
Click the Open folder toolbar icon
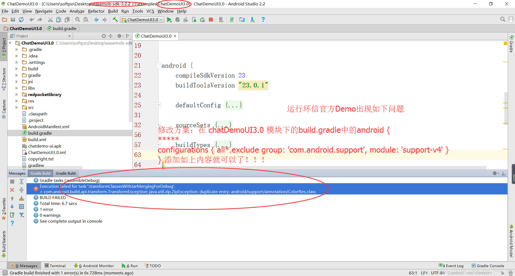pos(5,20)
